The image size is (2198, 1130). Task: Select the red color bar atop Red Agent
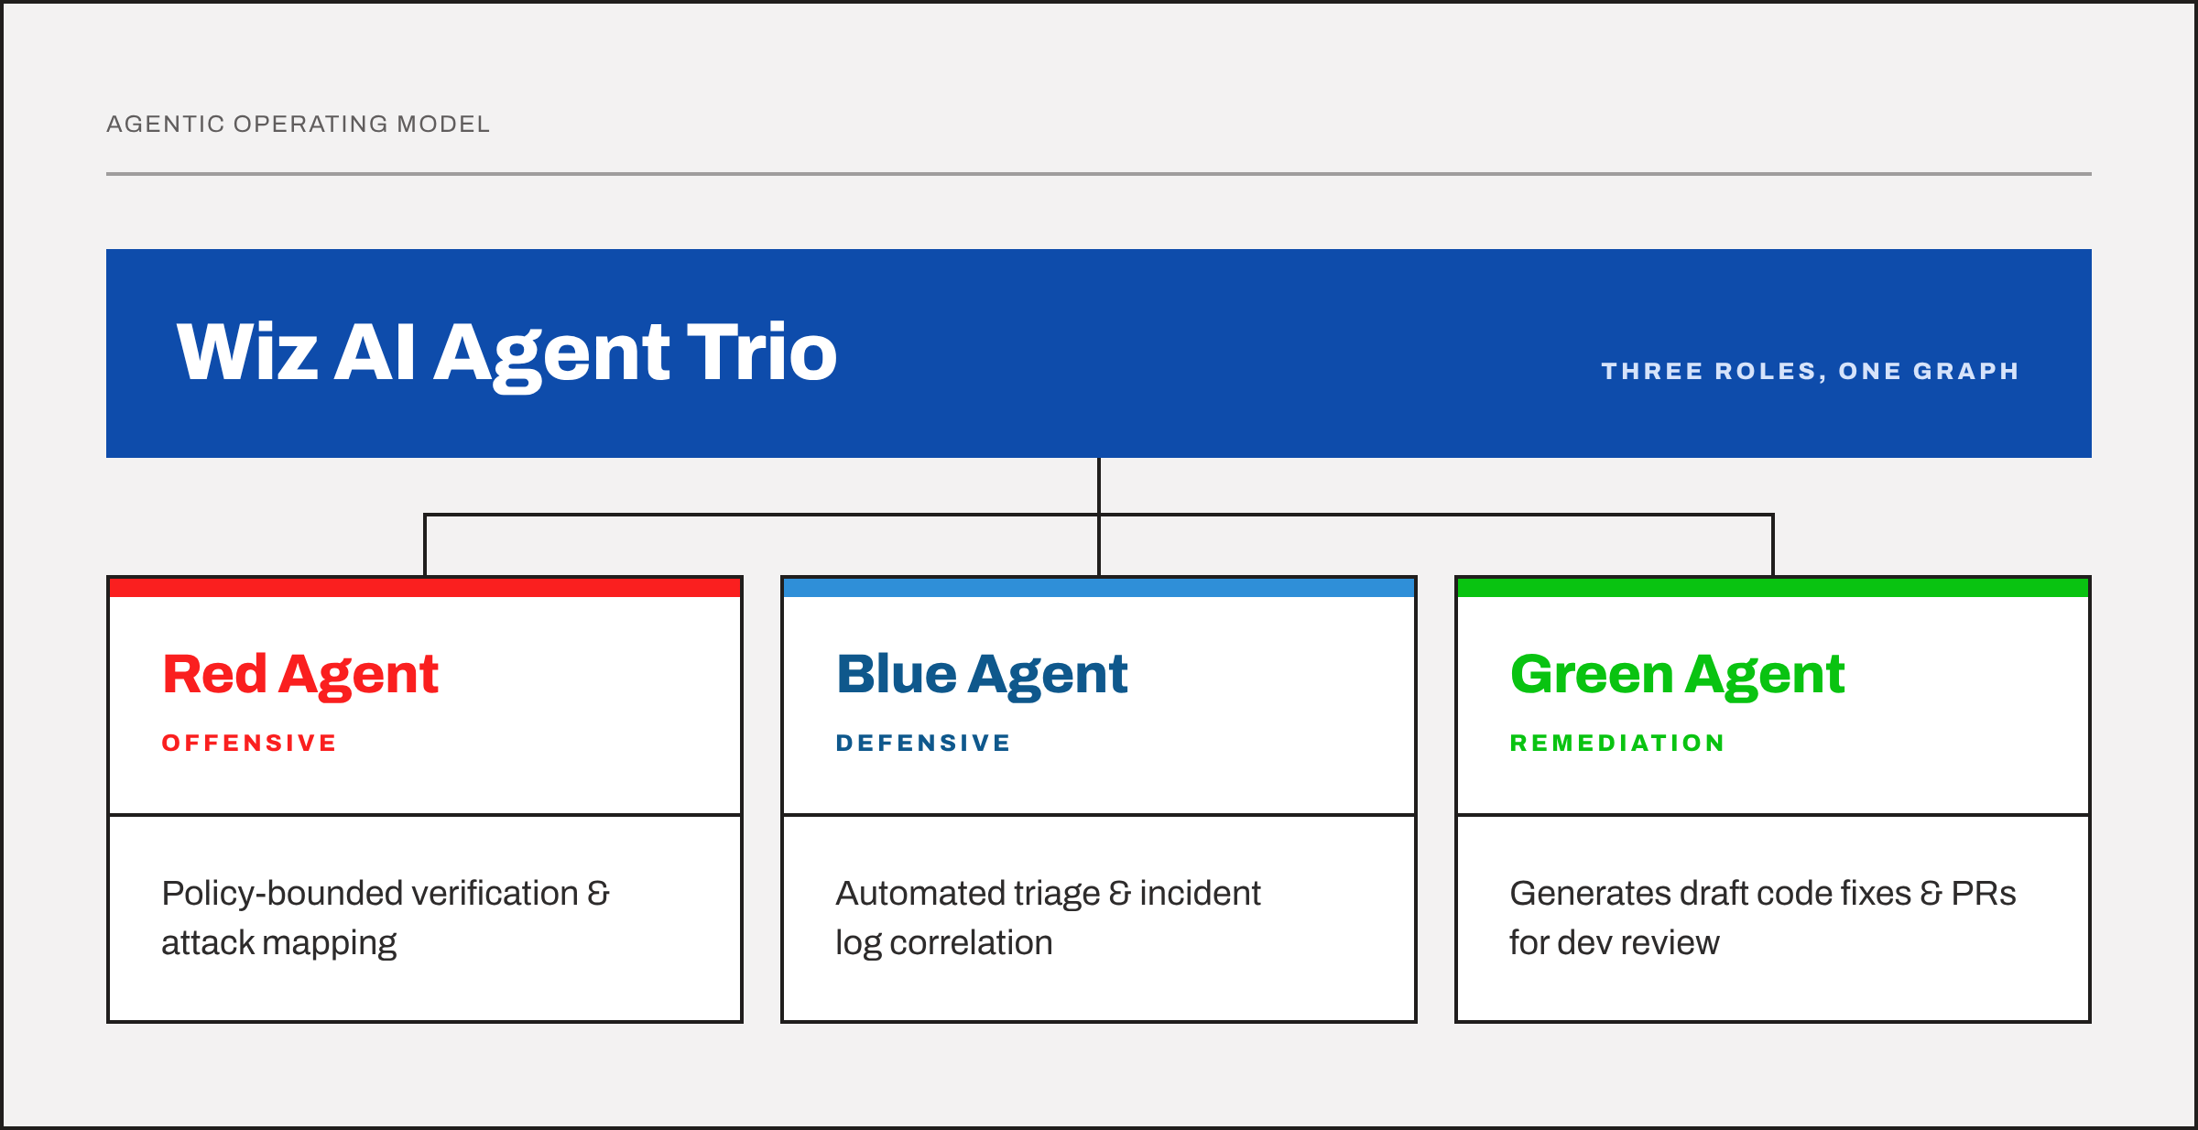(425, 587)
